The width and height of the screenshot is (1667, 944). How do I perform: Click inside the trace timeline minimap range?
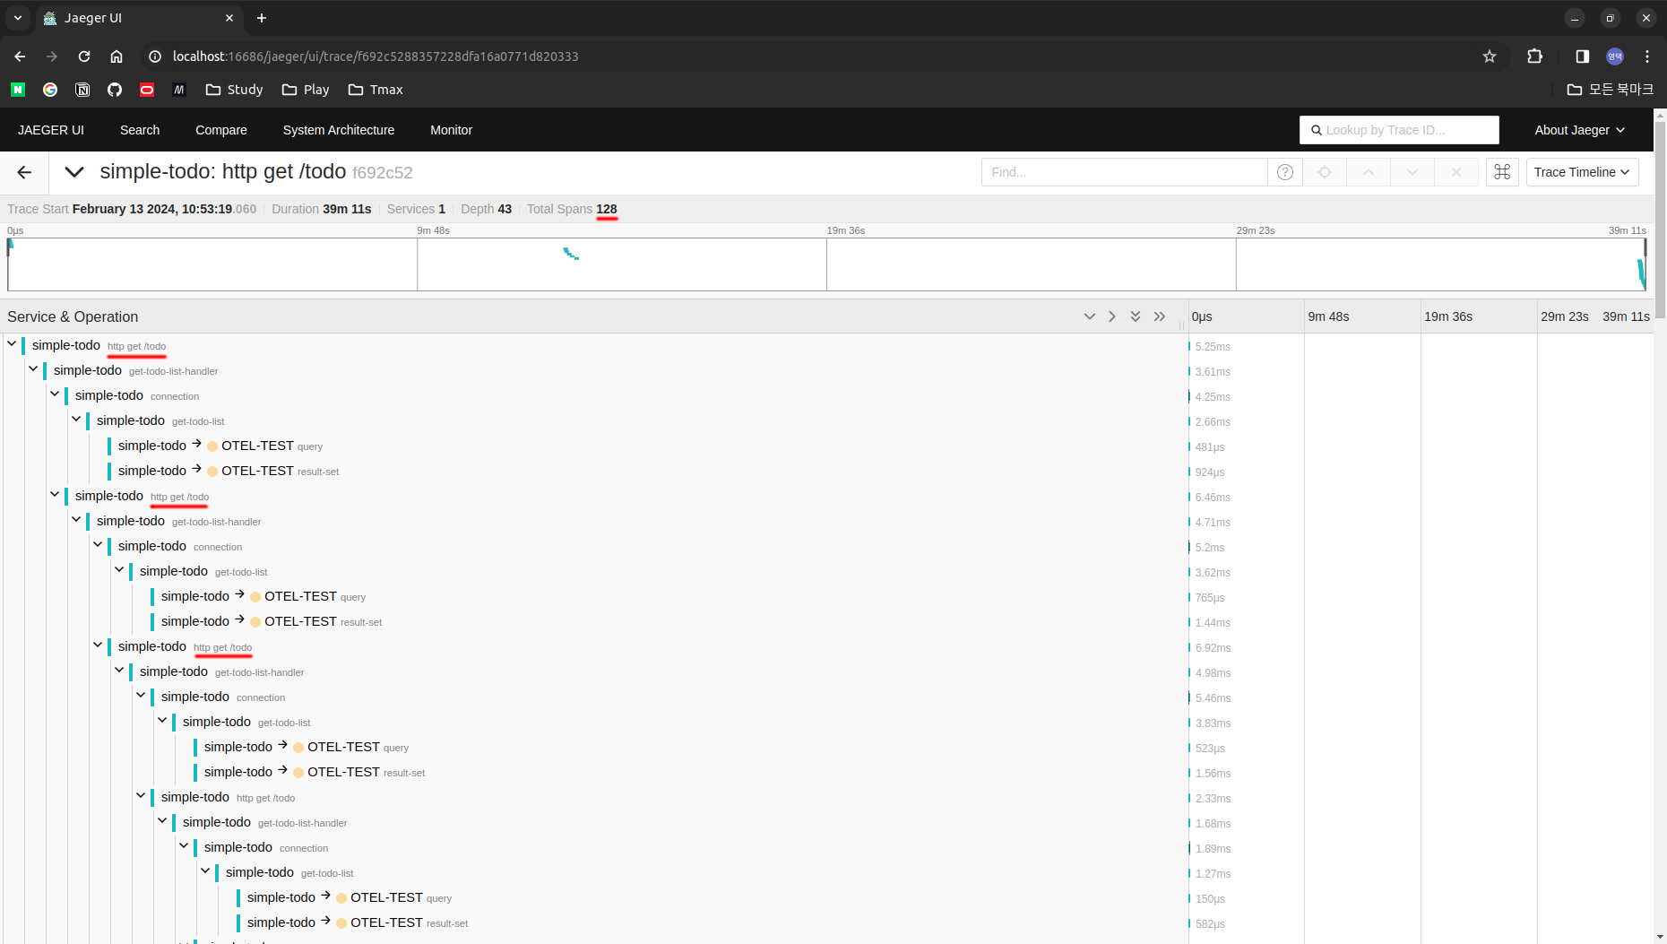point(825,264)
